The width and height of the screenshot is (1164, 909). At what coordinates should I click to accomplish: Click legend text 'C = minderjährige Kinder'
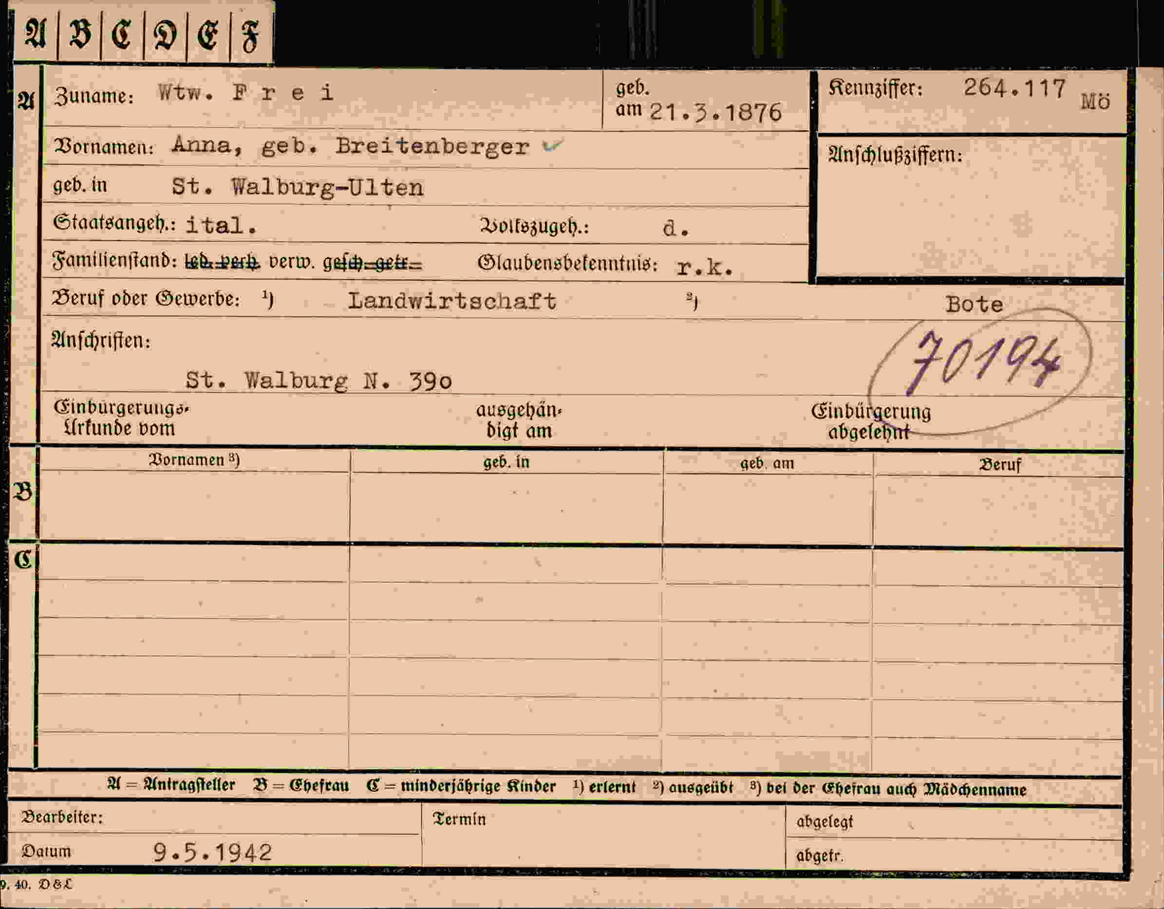click(x=461, y=787)
